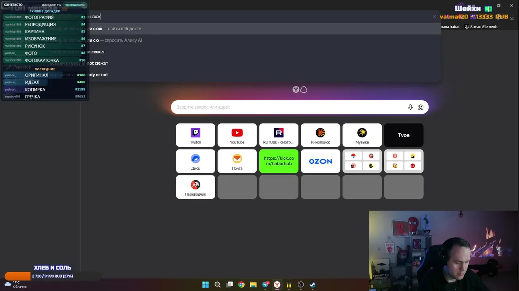Screen dimensions: 519x291
Task: Launch Google Chrome from the taskbar
Action: 241,285
